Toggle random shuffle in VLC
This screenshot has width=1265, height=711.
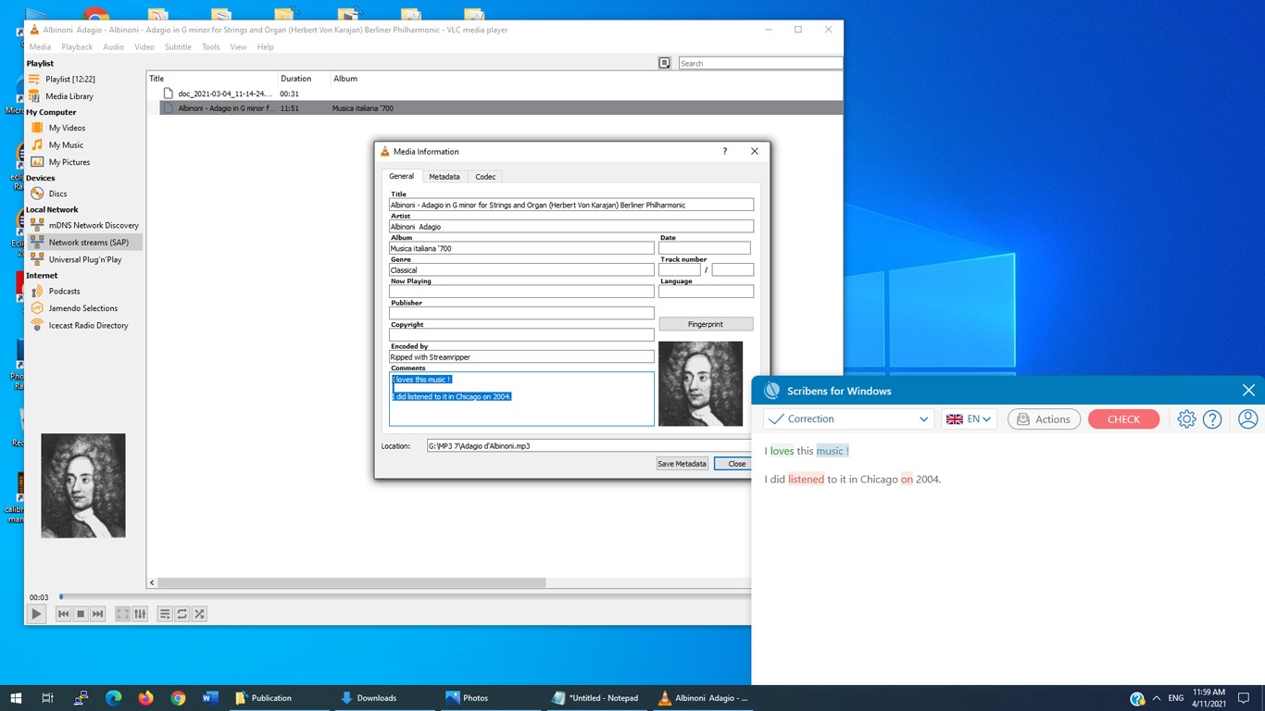[x=199, y=614]
